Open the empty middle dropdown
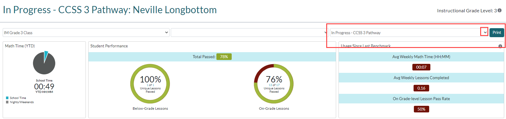 point(250,32)
